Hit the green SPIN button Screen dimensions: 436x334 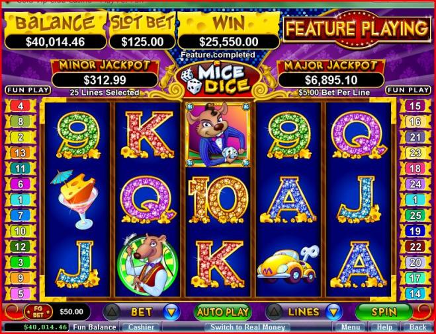click(x=384, y=312)
